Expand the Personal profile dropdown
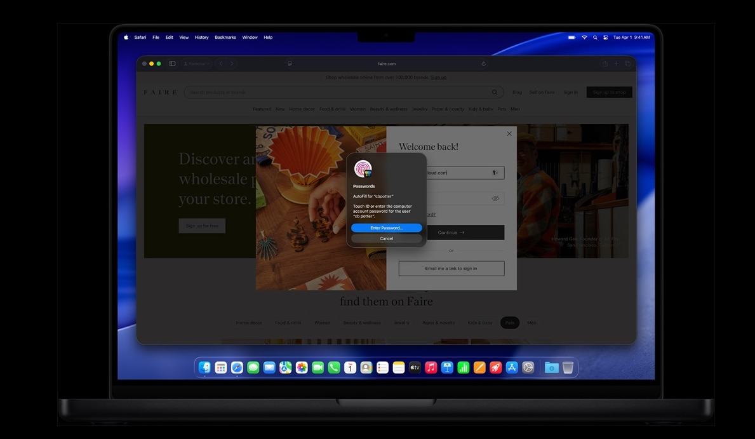This screenshot has height=439, width=755. pos(196,64)
